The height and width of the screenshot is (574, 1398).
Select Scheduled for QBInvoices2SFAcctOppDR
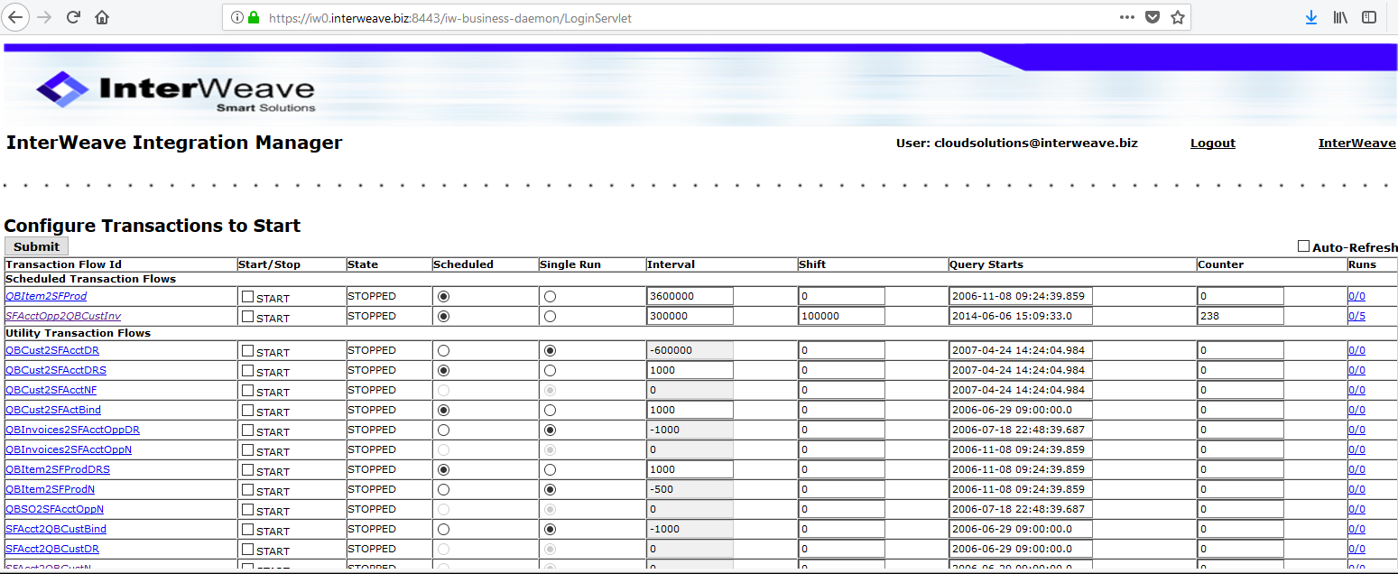(443, 430)
